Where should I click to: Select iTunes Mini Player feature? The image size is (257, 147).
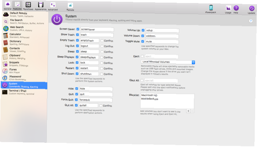coord(25,71)
